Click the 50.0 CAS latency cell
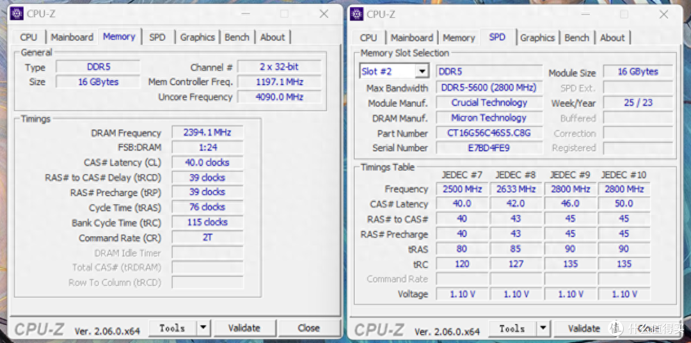 click(624, 203)
